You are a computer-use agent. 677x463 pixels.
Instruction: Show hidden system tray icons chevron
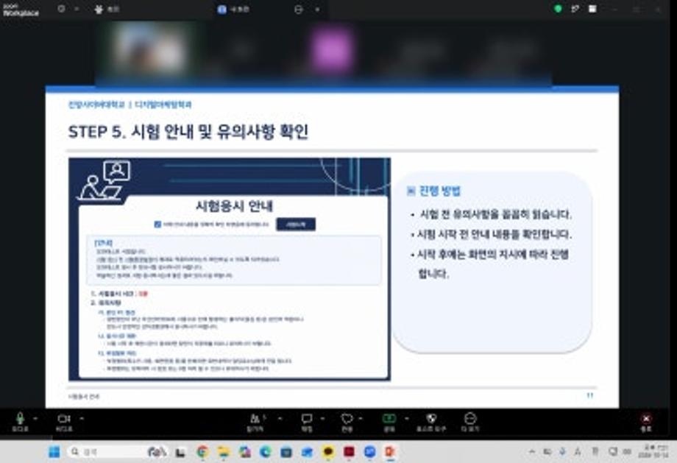point(531,452)
